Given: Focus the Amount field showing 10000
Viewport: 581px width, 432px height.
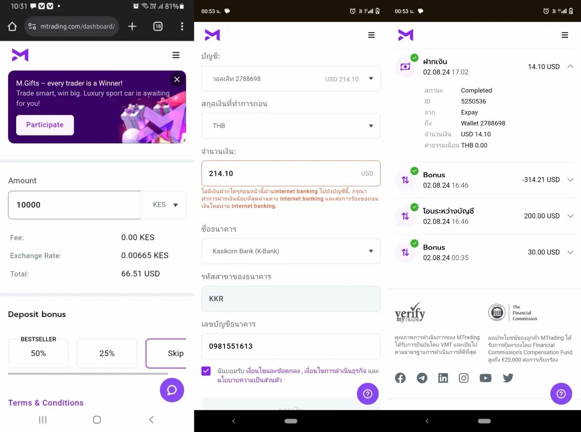Looking at the screenshot, I should click(x=74, y=205).
